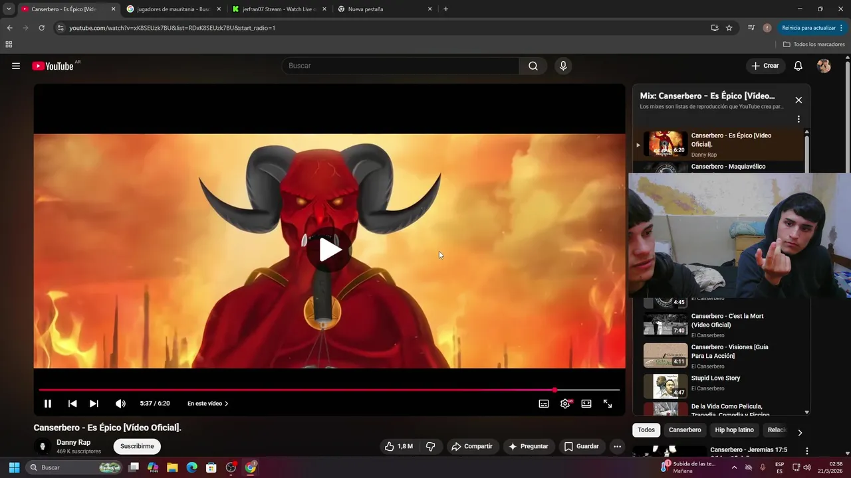Open a new browser tab
The width and height of the screenshot is (851, 478).
[x=445, y=9]
